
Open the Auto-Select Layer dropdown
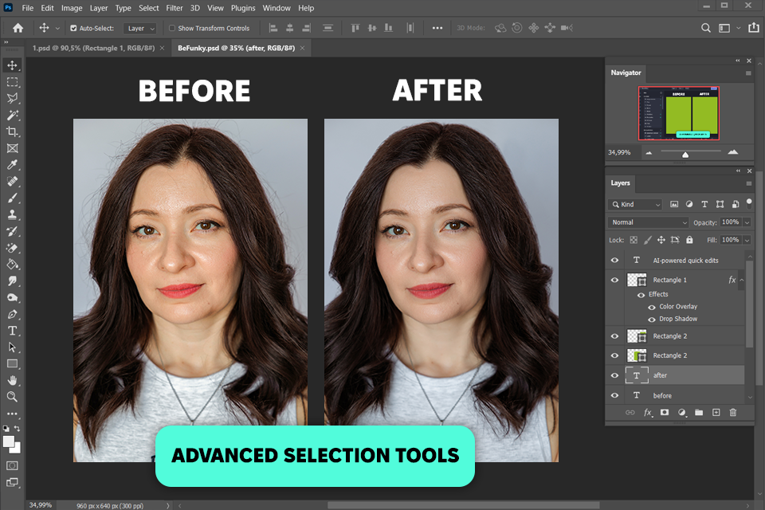tap(139, 29)
